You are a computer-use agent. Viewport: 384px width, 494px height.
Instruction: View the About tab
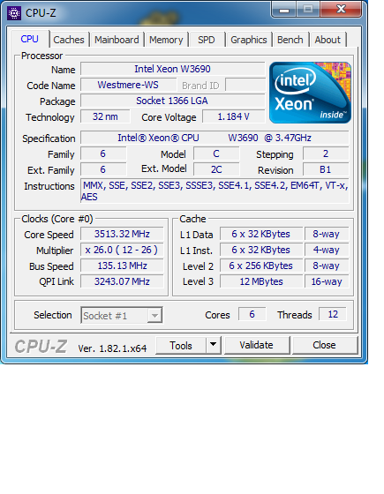tap(328, 40)
